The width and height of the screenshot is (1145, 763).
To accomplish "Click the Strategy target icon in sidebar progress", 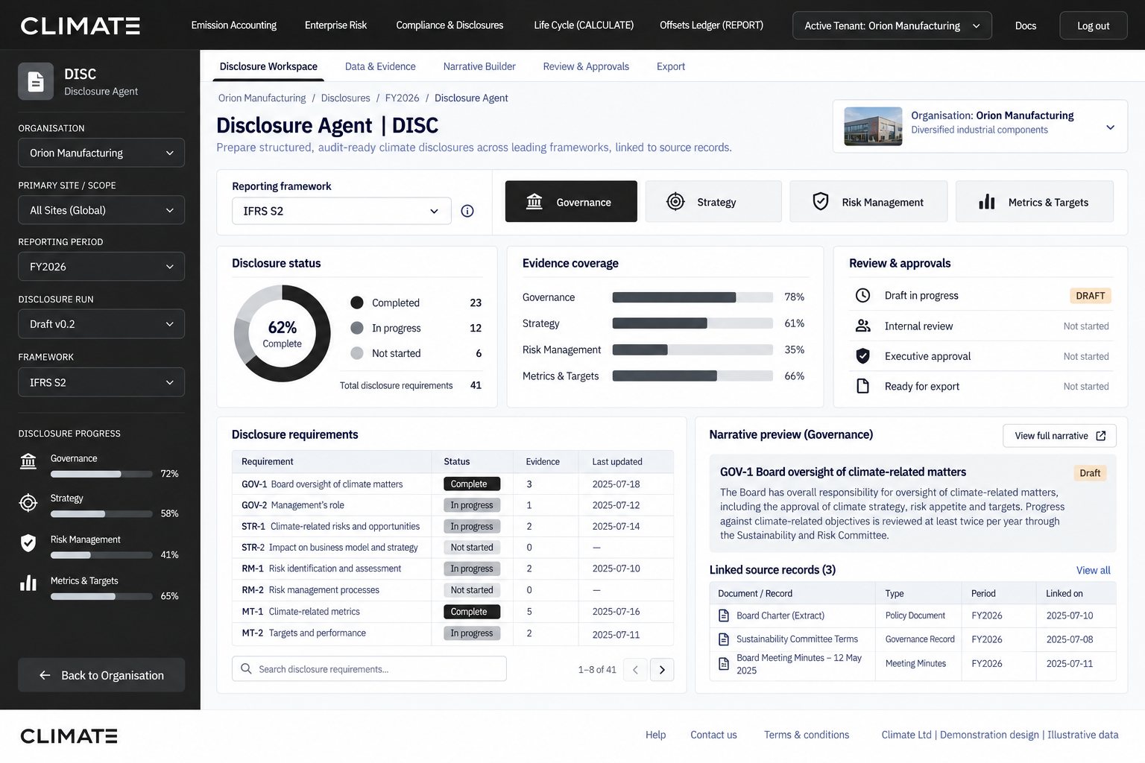I will 28,503.
